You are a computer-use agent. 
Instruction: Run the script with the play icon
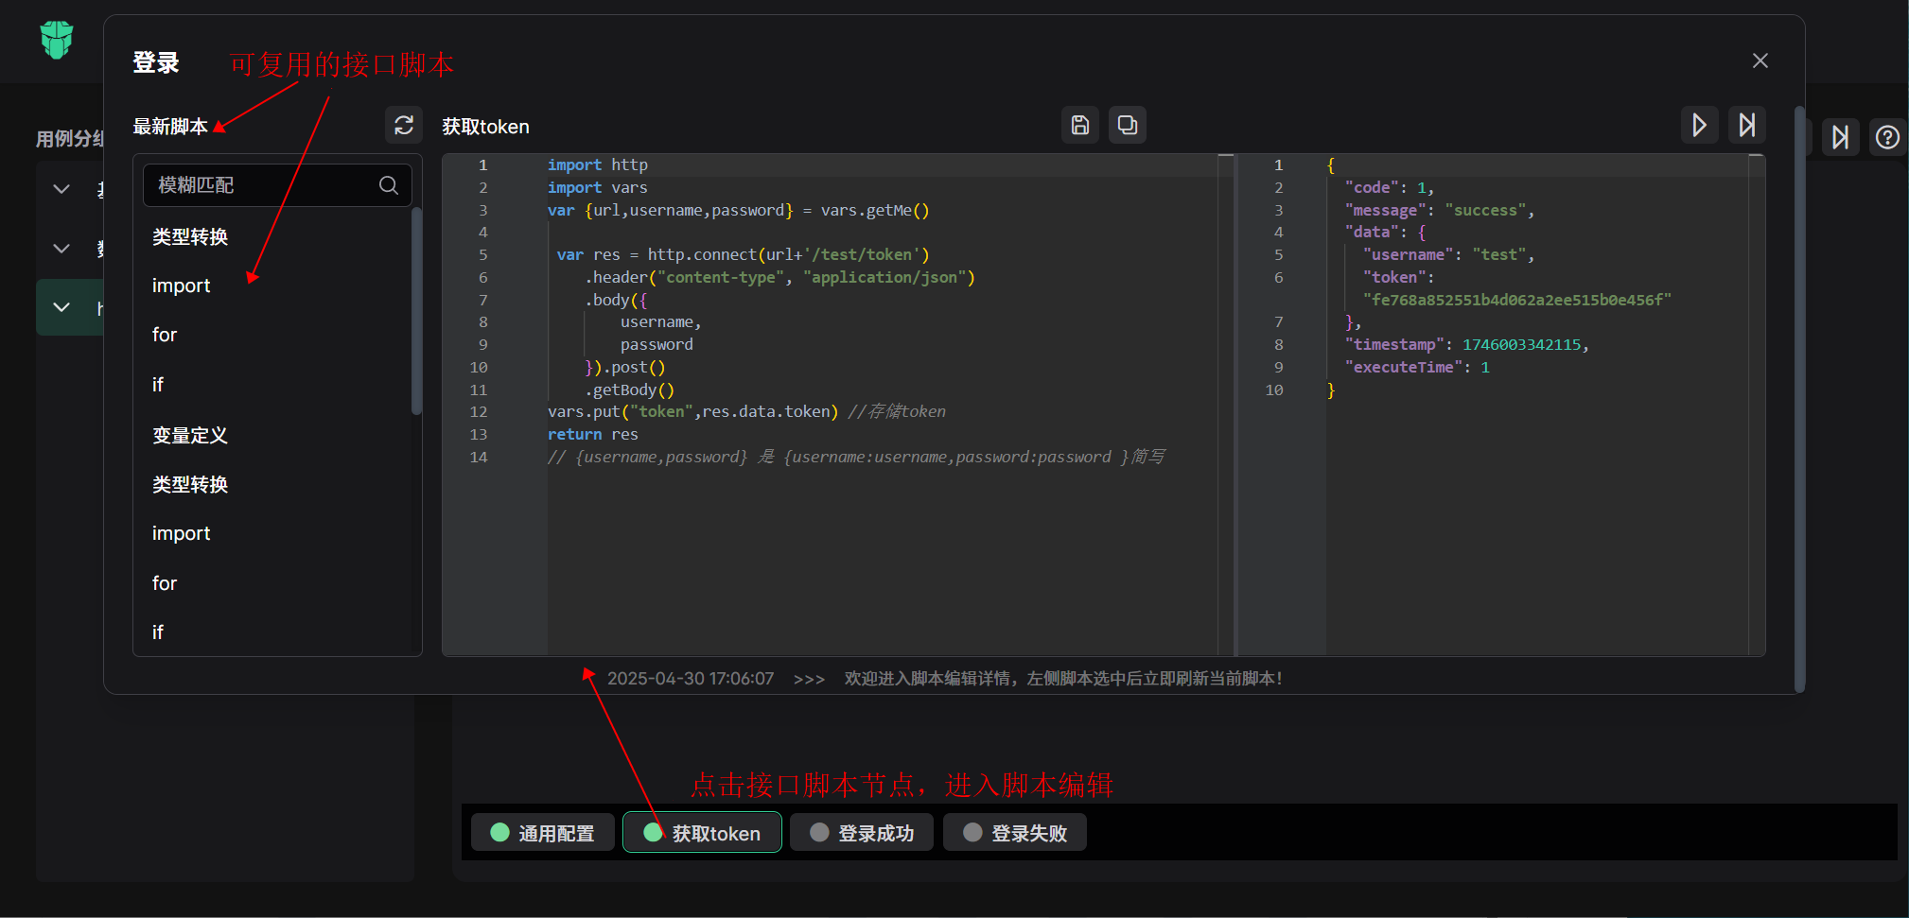click(x=1700, y=125)
